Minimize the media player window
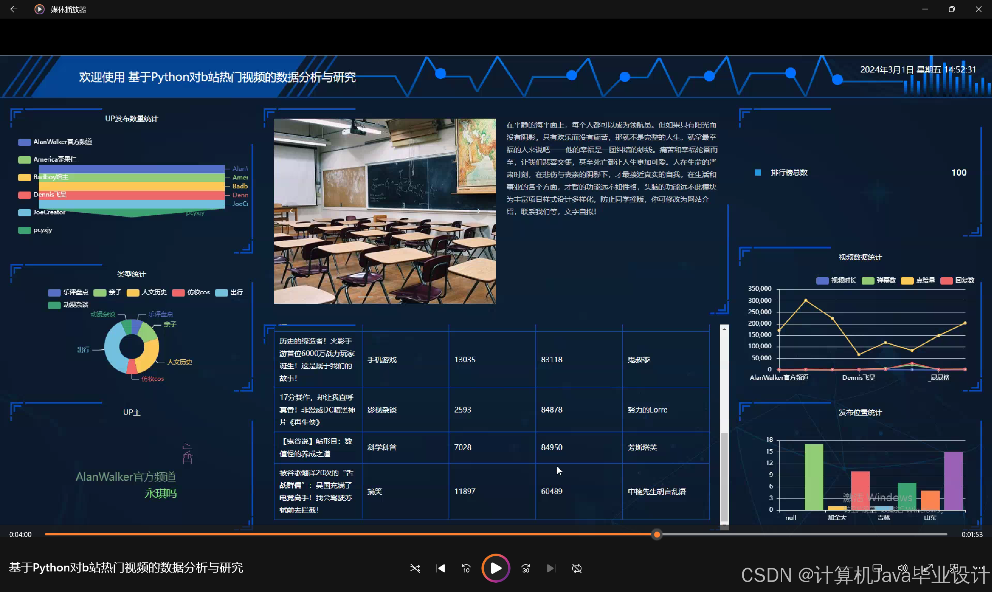This screenshot has width=992, height=592. click(925, 9)
